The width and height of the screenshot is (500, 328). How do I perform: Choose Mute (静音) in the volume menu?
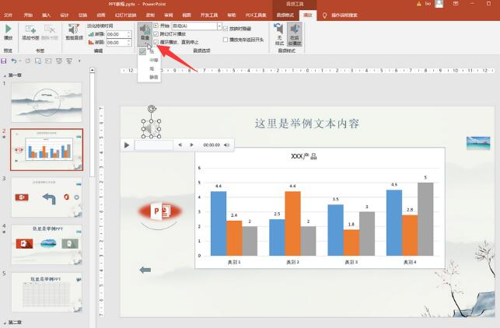[x=154, y=77]
